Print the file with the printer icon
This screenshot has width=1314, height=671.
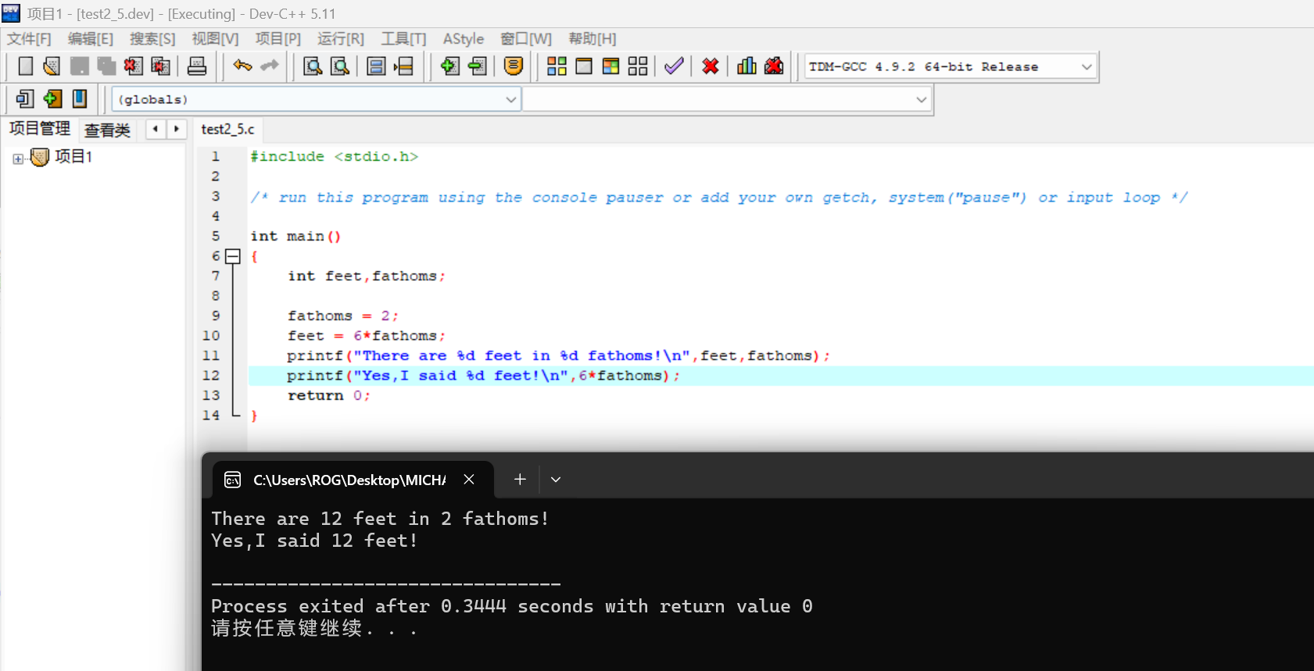coord(197,66)
